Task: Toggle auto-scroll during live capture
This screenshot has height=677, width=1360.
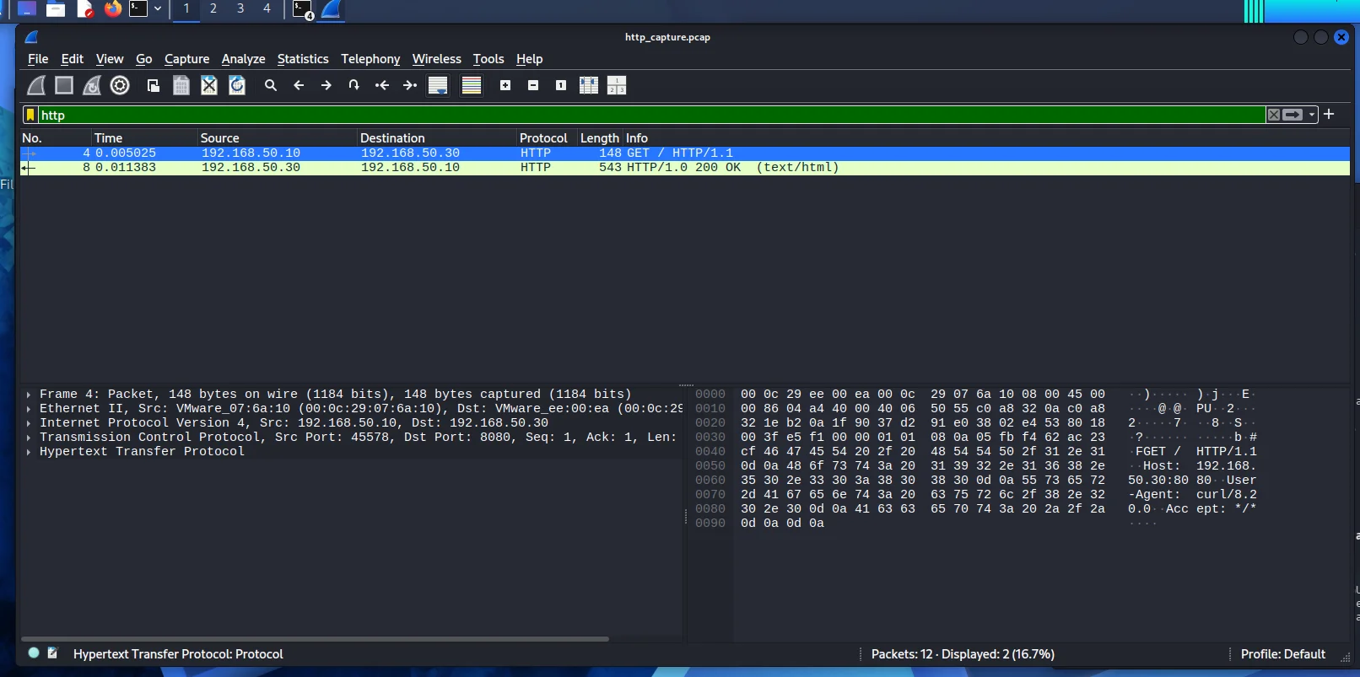Action: pyautogui.click(x=438, y=85)
